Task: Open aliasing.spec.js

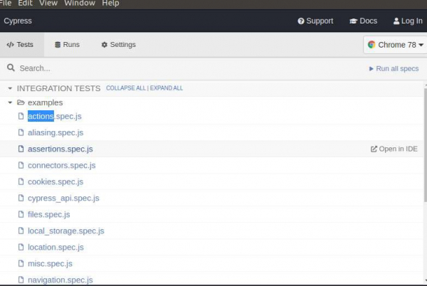Action: click(56, 132)
